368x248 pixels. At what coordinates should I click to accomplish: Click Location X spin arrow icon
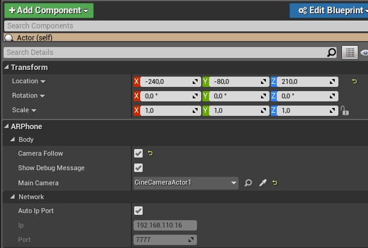tap(195, 81)
